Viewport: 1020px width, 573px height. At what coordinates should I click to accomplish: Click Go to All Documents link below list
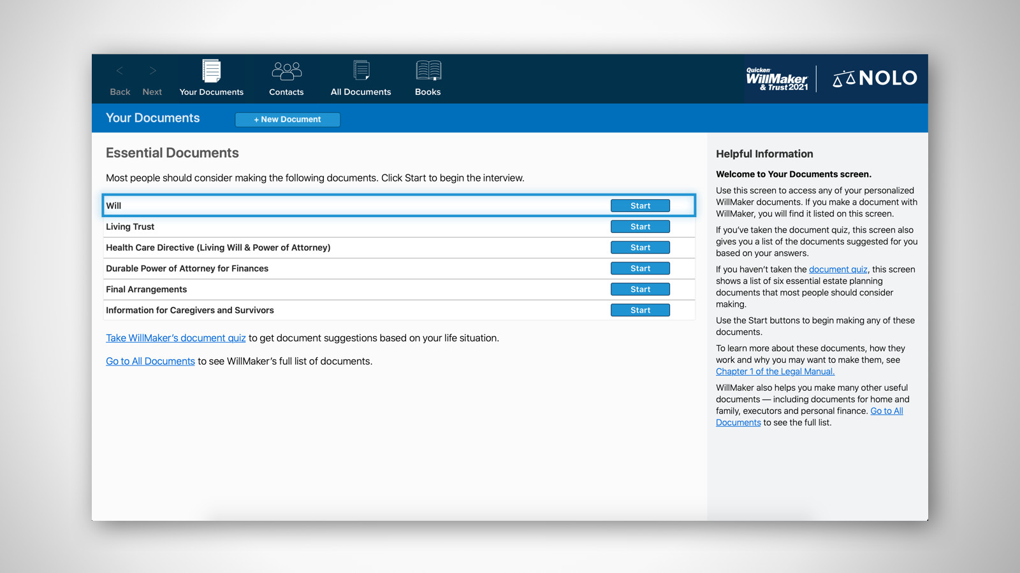(150, 361)
